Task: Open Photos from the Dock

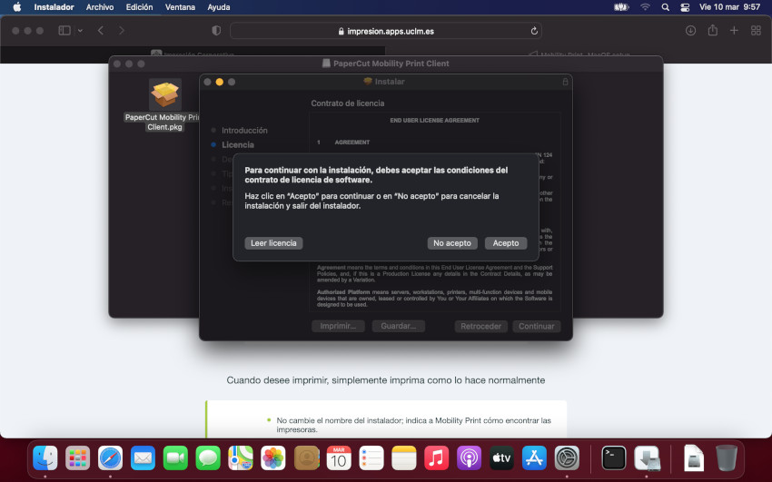Action: point(273,458)
